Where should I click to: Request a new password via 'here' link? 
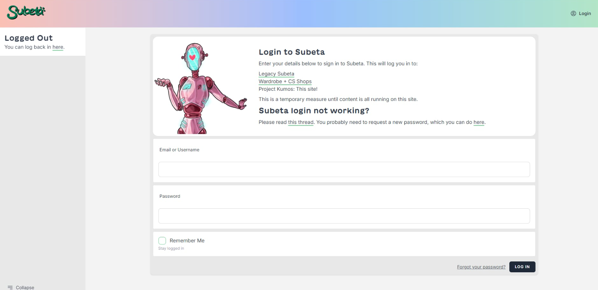click(x=479, y=122)
